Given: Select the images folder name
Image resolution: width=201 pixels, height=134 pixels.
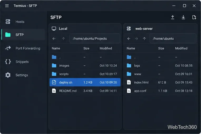Looking at the screenshot, I should pos(64,66).
